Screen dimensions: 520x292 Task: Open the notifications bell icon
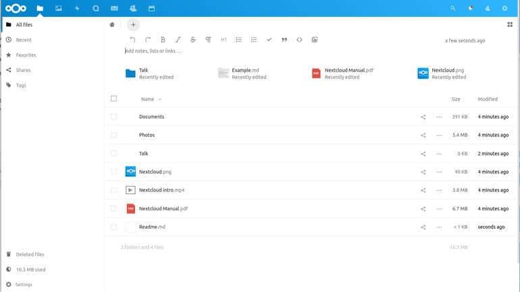(x=471, y=8)
